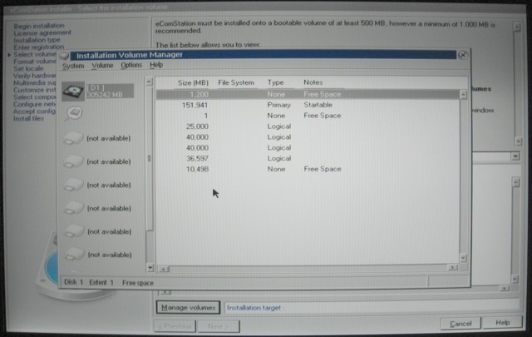532x337 pixels.
Task: Click 'License agreement' step in installer sidebar
Action: [x=42, y=33]
